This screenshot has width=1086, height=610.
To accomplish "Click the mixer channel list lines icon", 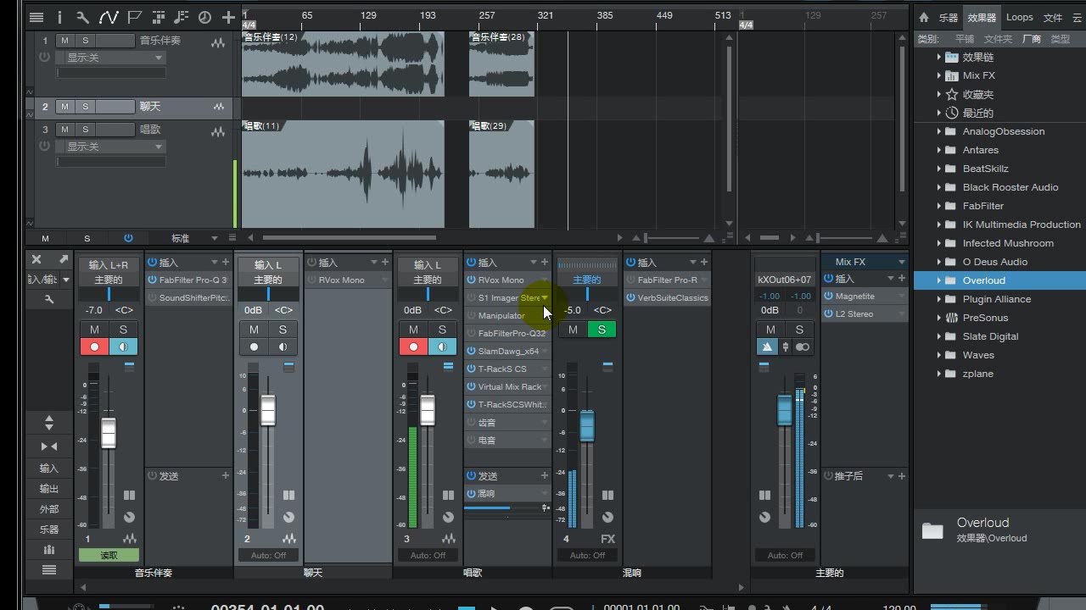I will [x=49, y=570].
